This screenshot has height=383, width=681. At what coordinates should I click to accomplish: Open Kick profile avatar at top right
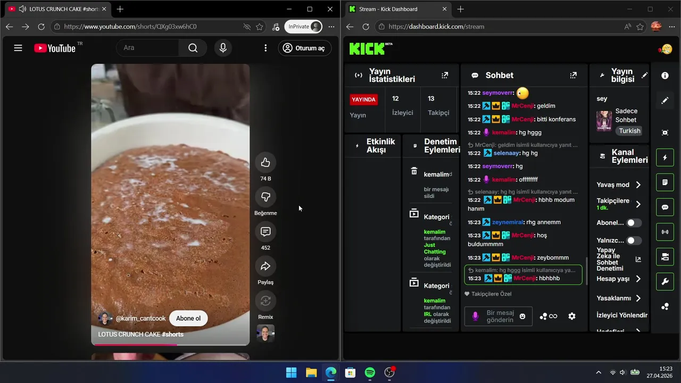(666, 49)
